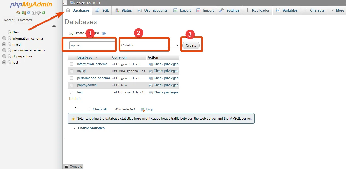Viewport: 346px width, 169px height.
Task: Click Check privileges for test
Action: coord(166,92)
